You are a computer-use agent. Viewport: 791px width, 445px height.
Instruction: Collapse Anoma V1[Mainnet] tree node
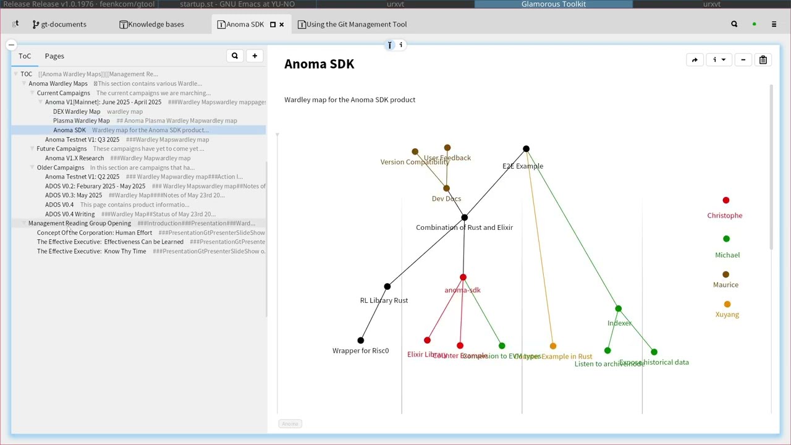pyautogui.click(x=40, y=102)
